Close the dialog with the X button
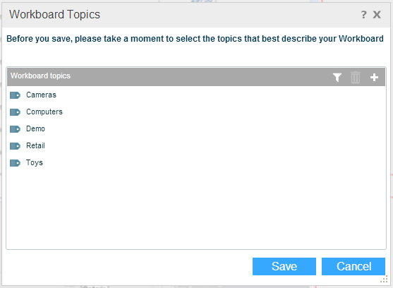Screen dimensions: 393x288 tap(377, 15)
